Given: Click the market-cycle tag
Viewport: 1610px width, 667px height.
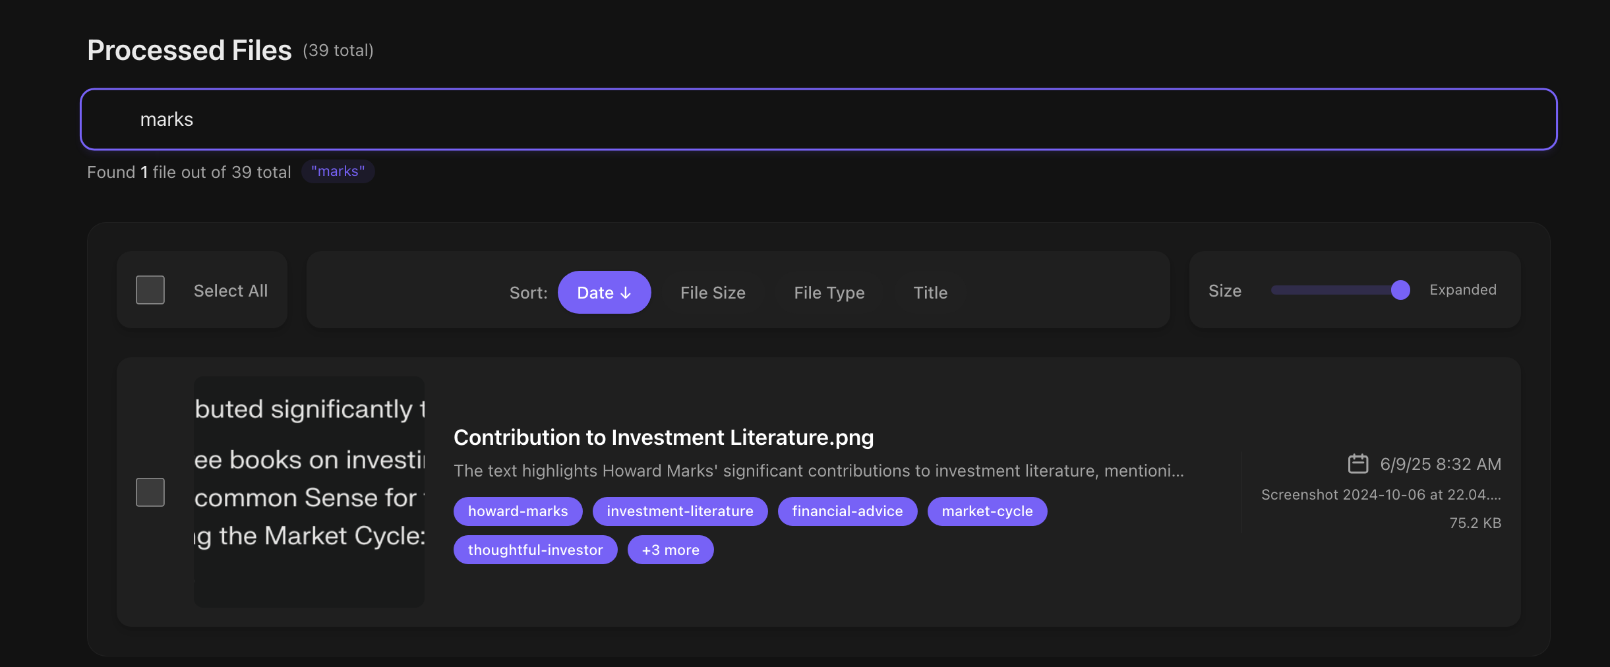Looking at the screenshot, I should [x=987, y=511].
